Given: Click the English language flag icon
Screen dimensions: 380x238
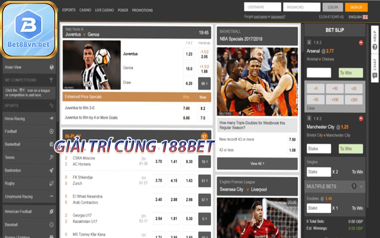Looking at the screenshot, I should [365, 17].
